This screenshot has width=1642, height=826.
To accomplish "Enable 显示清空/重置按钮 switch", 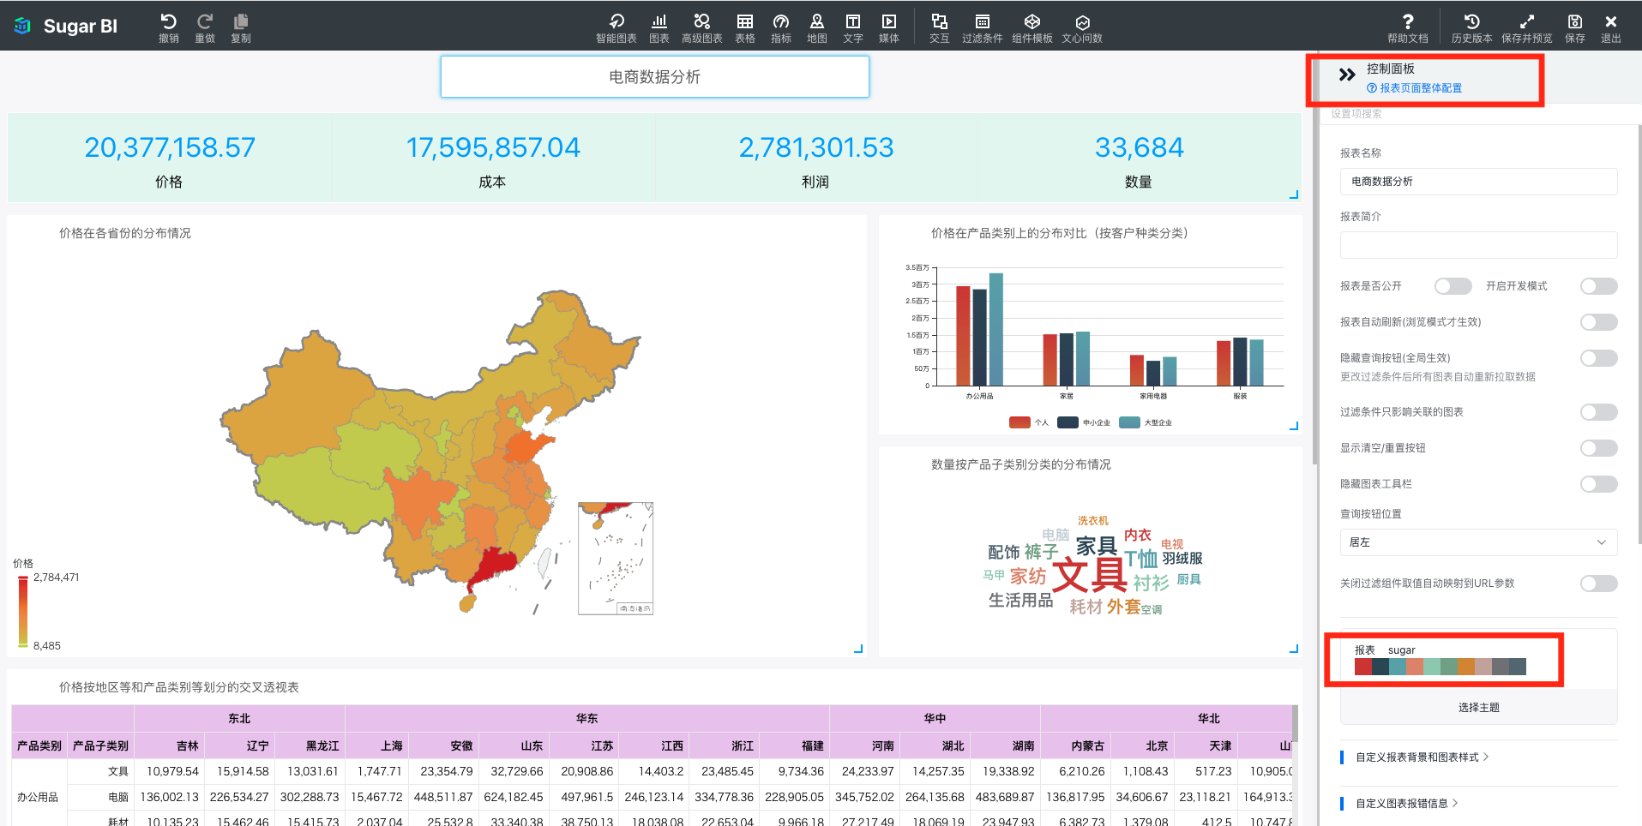I will pyautogui.click(x=1599, y=448).
